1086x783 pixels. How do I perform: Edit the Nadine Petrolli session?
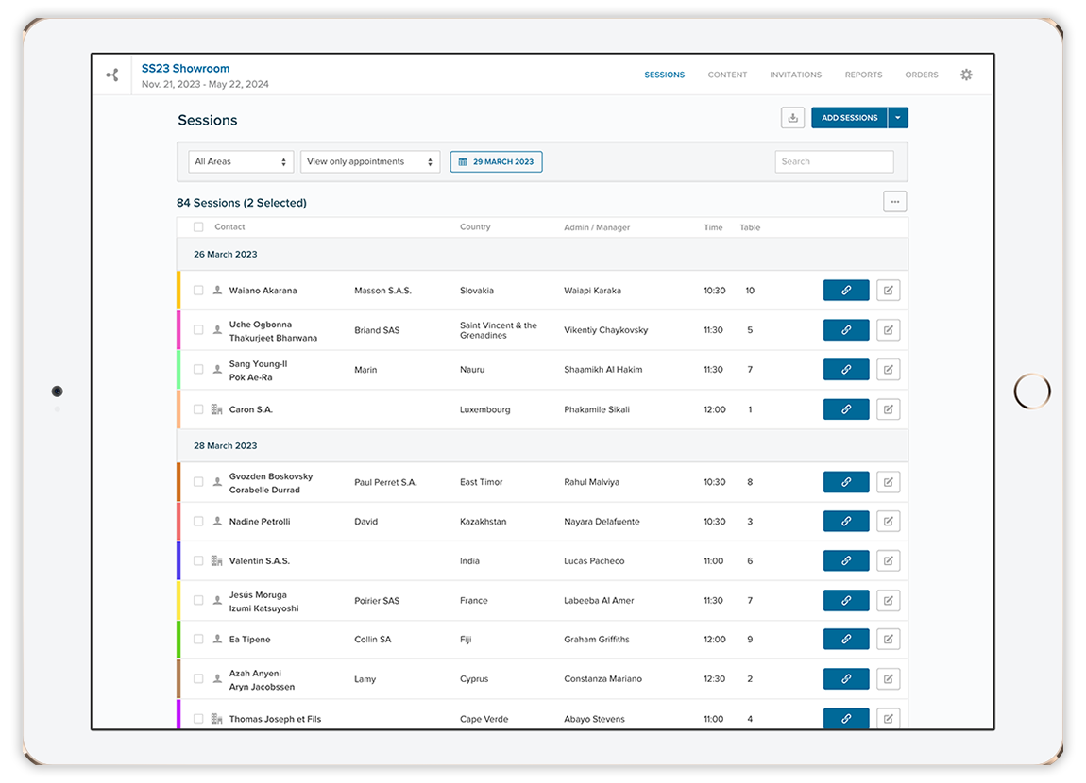click(888, 522)
